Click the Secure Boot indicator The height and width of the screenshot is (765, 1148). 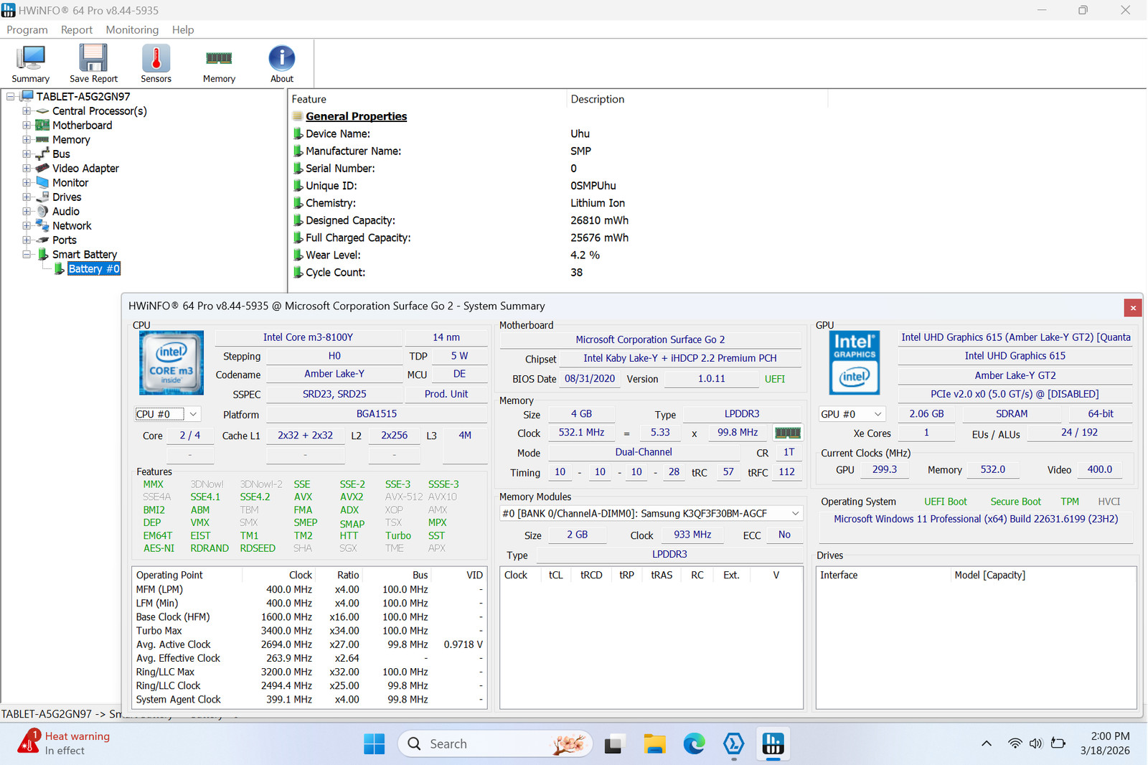[x=1015, y=502]
